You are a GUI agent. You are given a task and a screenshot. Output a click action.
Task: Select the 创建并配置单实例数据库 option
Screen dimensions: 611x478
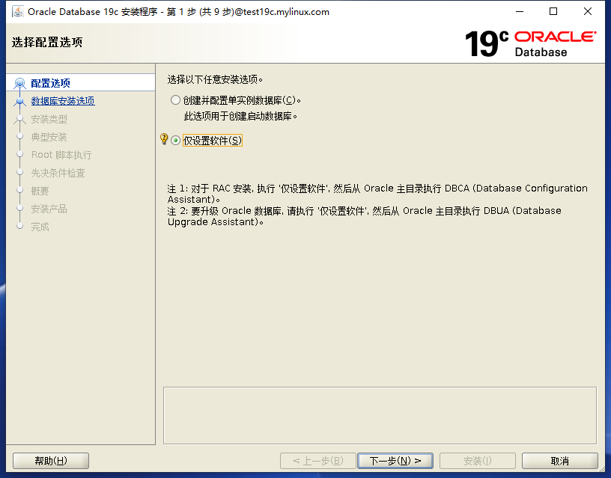(x=175, y=99)
